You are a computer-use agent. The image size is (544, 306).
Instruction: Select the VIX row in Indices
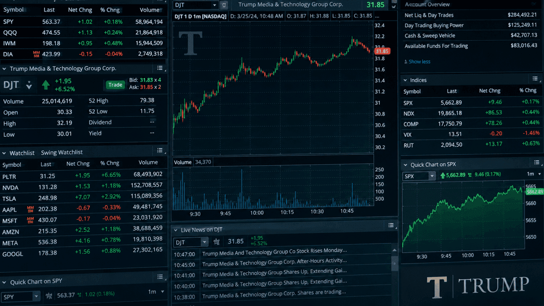click(472, 134)
